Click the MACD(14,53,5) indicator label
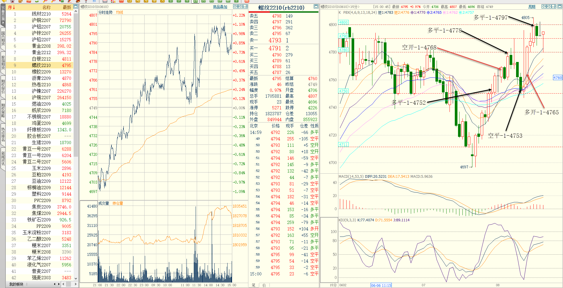Viewport: 563px width, 288px height. point(351,176)
